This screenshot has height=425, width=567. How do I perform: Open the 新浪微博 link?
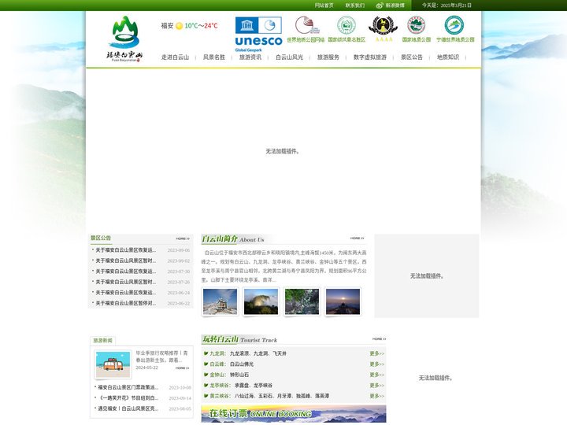pyautogui.click(x=395, y=6)
